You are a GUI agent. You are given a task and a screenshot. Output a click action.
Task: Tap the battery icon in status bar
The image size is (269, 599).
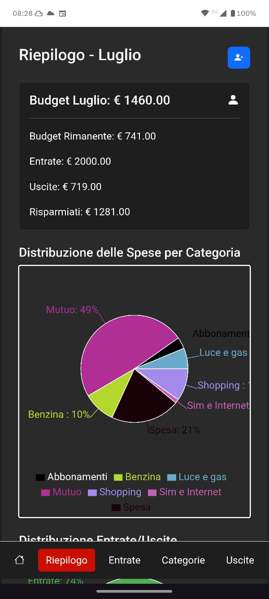click(x=233, y=13)
